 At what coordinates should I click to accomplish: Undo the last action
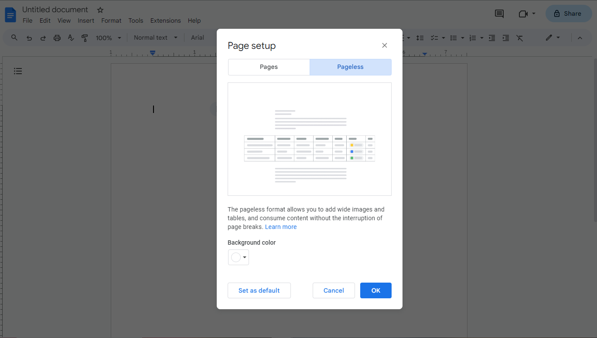tap(29, 38)
